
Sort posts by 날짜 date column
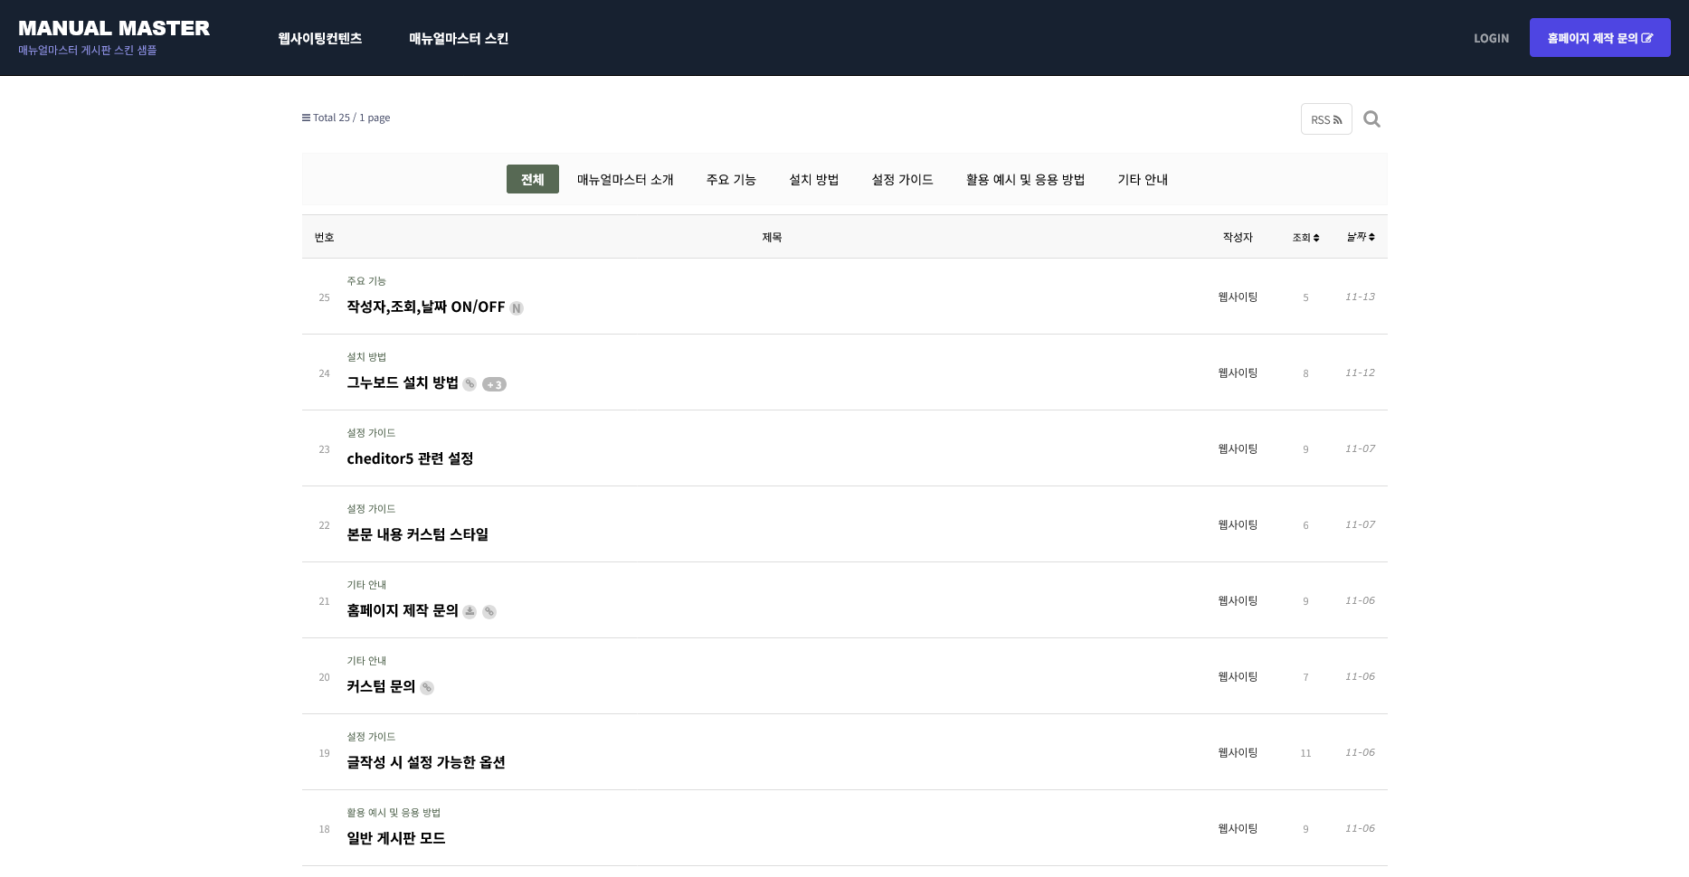pos(1360,237)
